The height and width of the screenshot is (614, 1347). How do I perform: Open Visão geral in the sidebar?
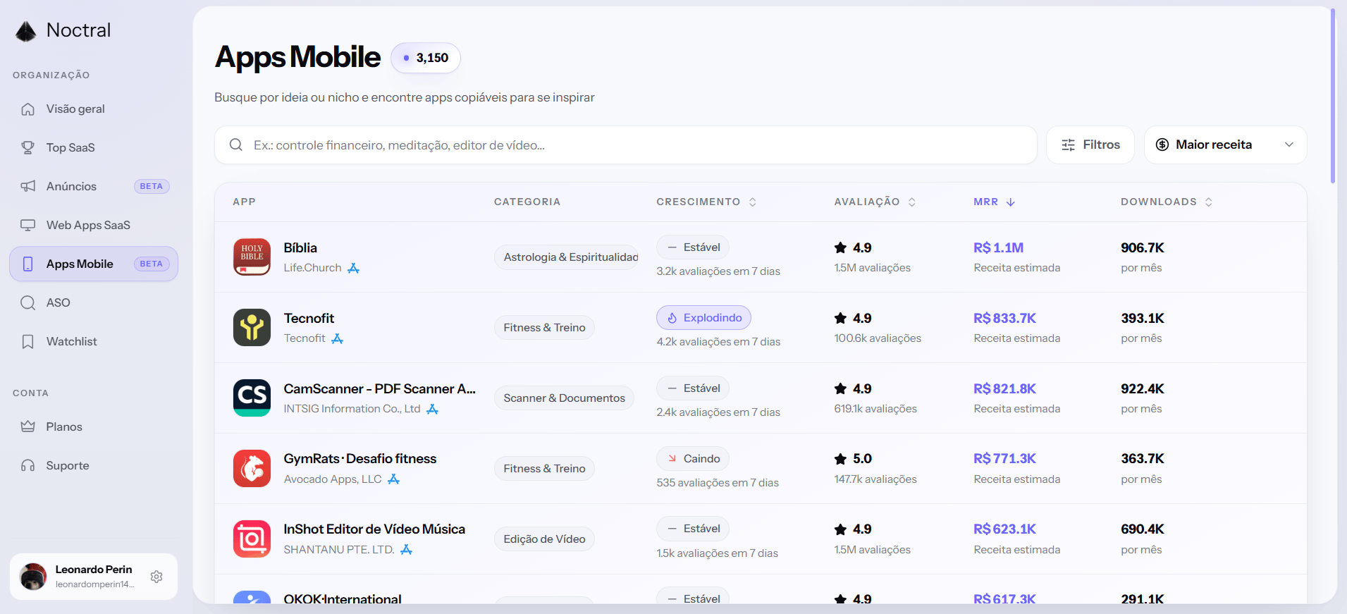coord(94,109)
